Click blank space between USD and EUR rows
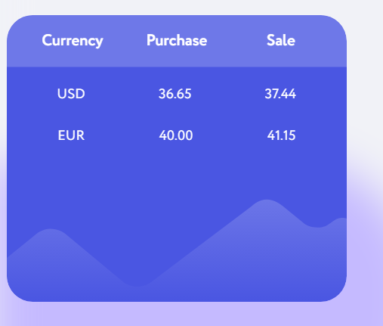383x326 pixels. (176, 115)
